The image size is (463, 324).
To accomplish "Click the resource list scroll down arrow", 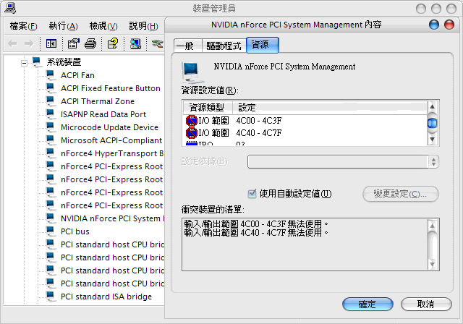I will (x=432, y=140).
